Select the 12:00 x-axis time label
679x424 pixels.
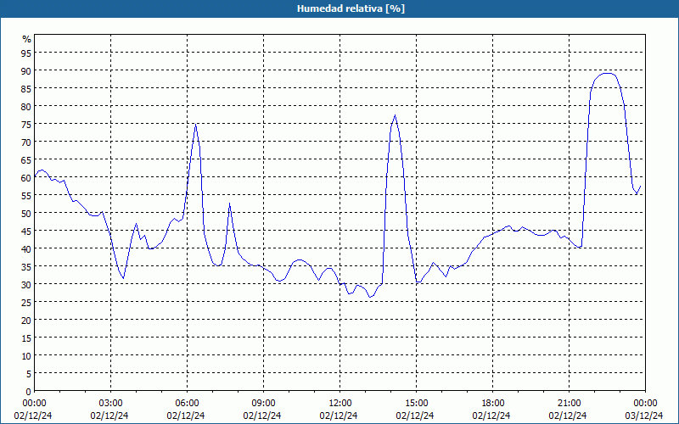(x=340, y=404)
